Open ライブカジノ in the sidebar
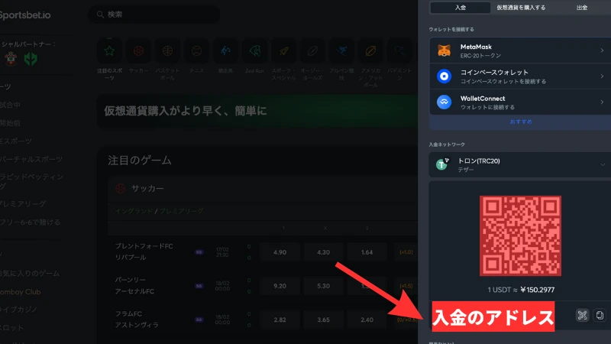The width and height of the screenshot is (611, 344). [18, 310]
